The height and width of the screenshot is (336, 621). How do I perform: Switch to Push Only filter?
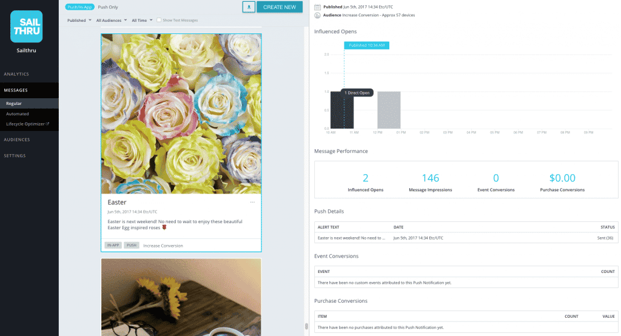point(108,7)
